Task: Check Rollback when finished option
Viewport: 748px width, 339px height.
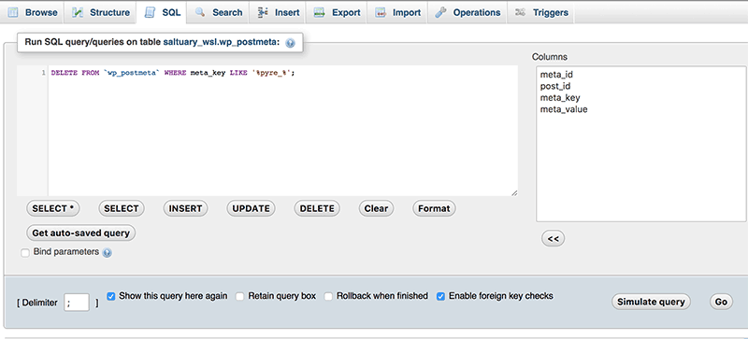Action: 328,296
